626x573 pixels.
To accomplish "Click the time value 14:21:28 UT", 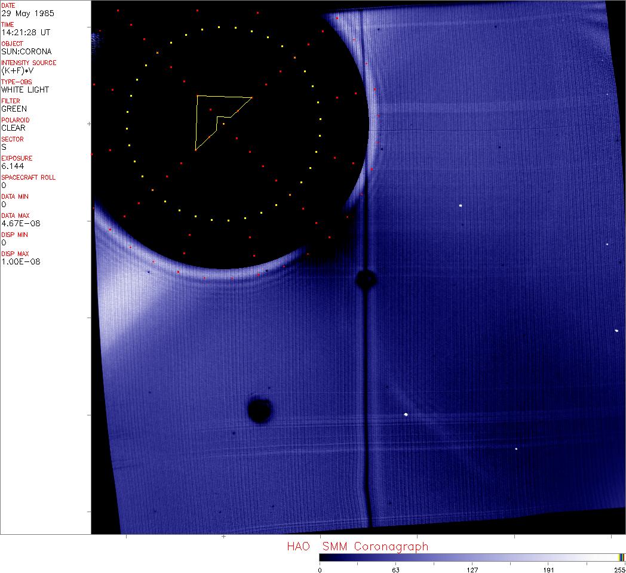I will tap(24, 32).
